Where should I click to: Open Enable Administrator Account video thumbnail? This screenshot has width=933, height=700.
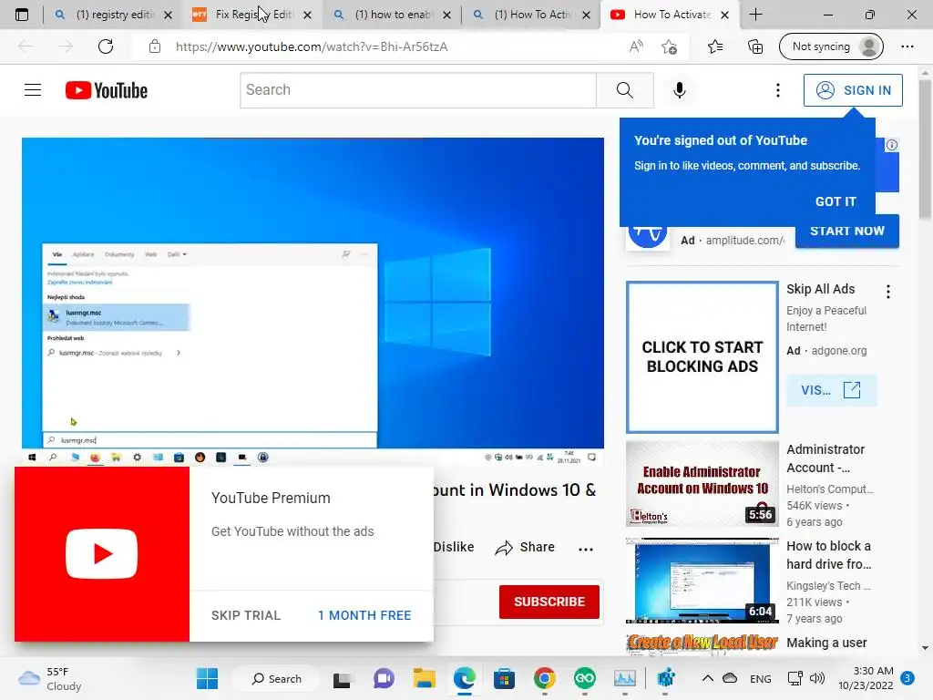[x=702, y=483]
